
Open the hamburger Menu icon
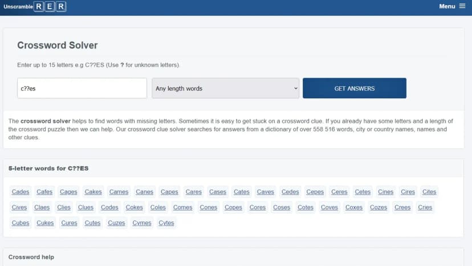click(462, 6)
